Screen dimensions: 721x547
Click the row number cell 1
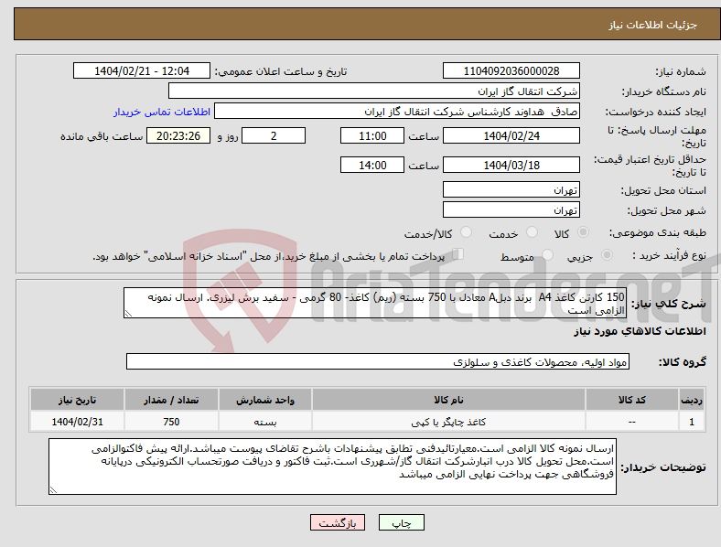tap(692, 422)
